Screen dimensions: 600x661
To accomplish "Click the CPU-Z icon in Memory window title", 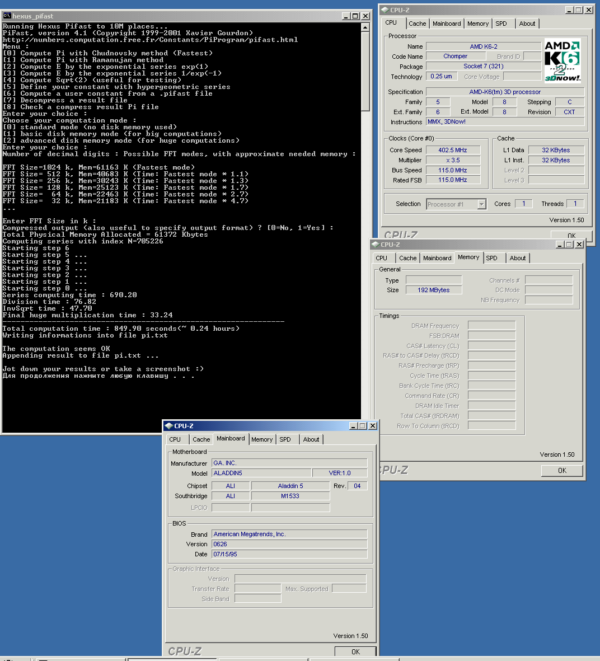I will tap(375, 245).
